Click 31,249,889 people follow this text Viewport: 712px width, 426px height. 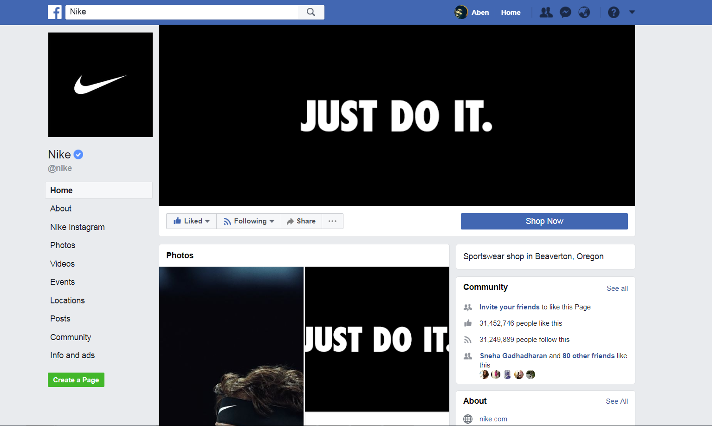524,340
